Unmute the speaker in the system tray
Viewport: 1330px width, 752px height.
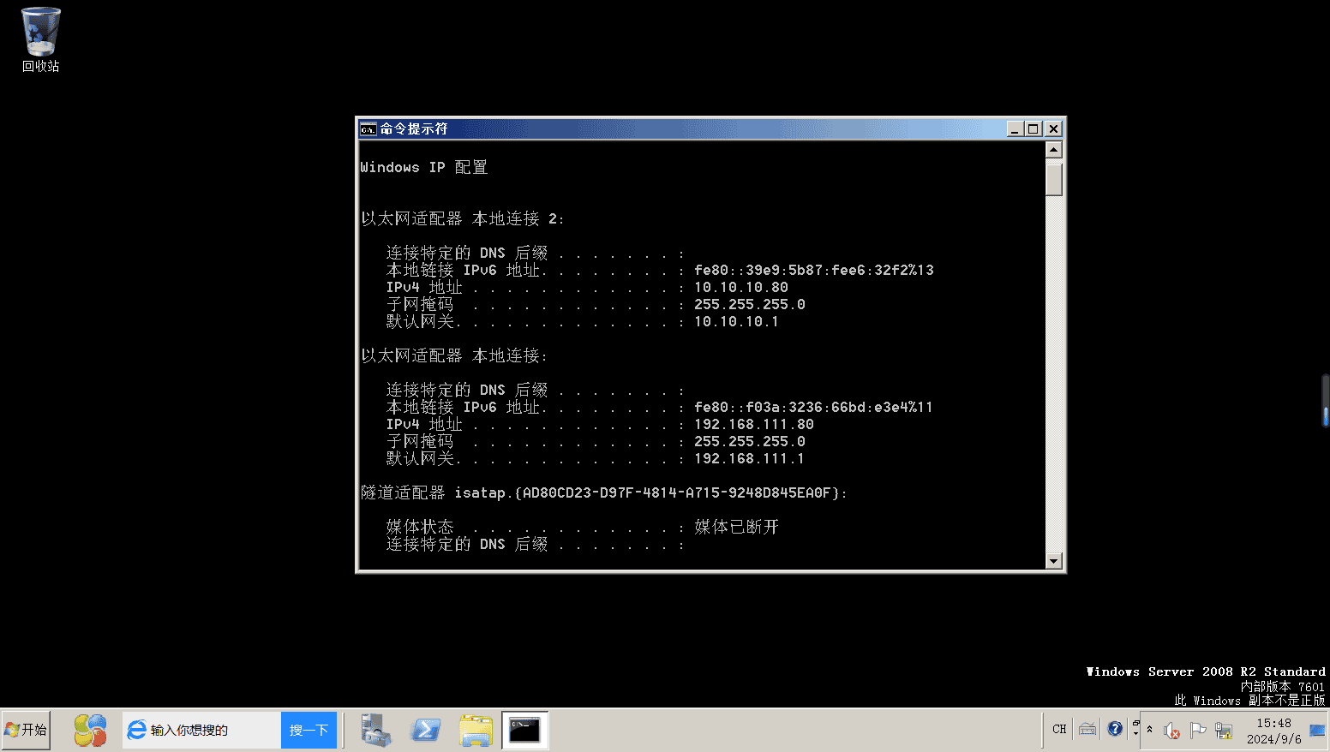[x=1171, y=730]
